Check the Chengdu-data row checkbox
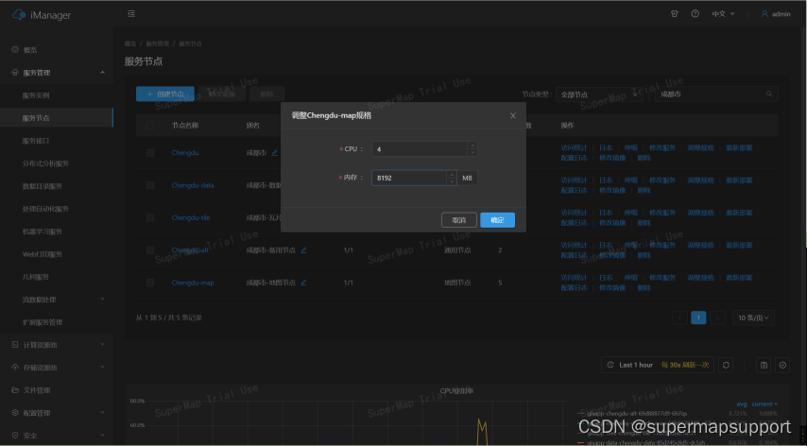Image resolution: width=807 pixels, height=446 pixels. click(150, 185)
